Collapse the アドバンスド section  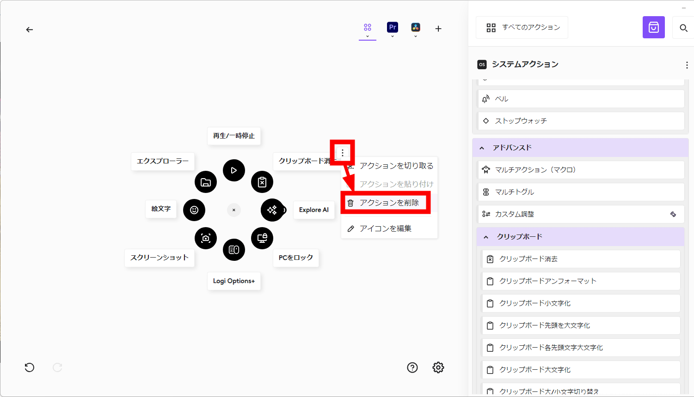pos(482,148)
